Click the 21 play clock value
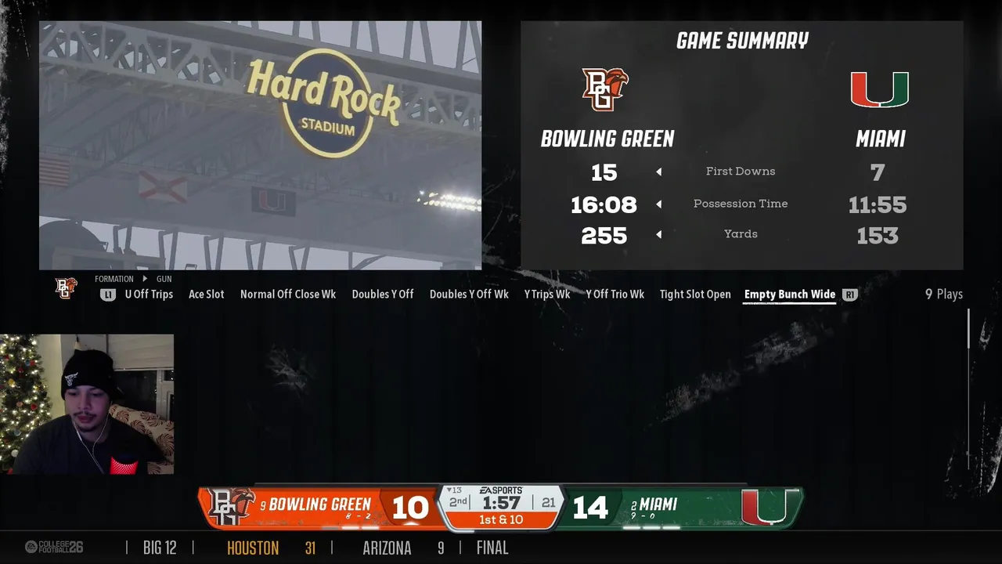The image size is (1002, 564). tap(548, 502)
